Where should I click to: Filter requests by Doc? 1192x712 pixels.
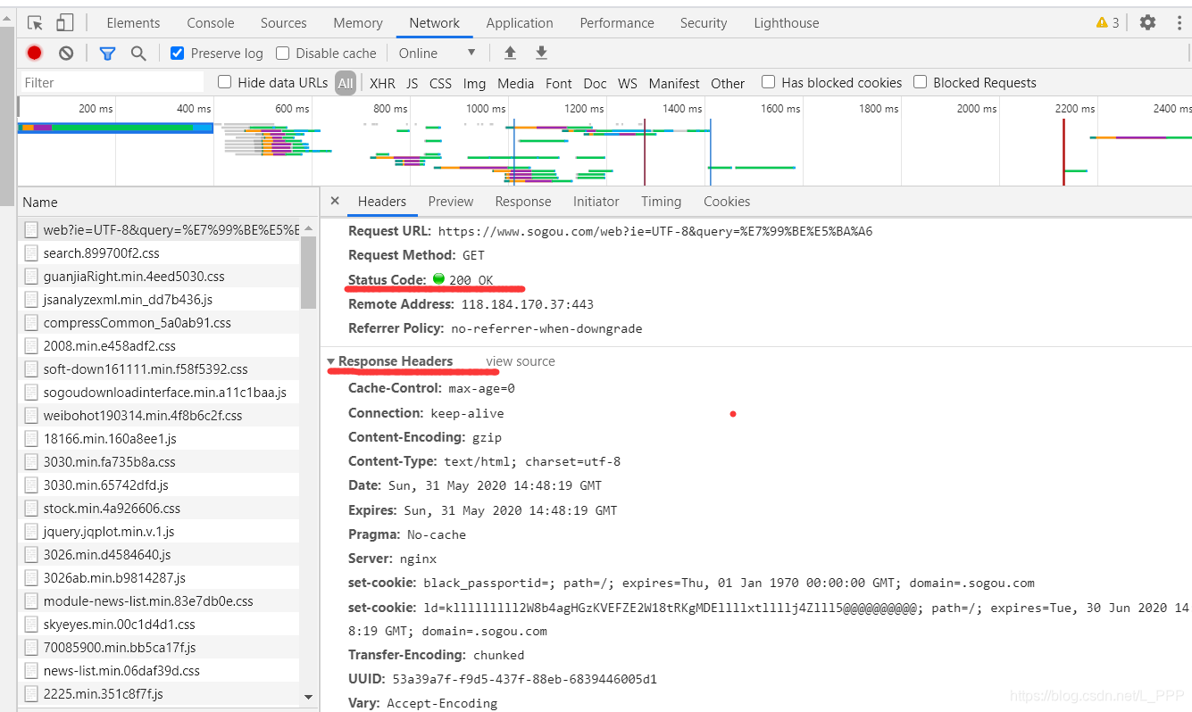(596, 83)
